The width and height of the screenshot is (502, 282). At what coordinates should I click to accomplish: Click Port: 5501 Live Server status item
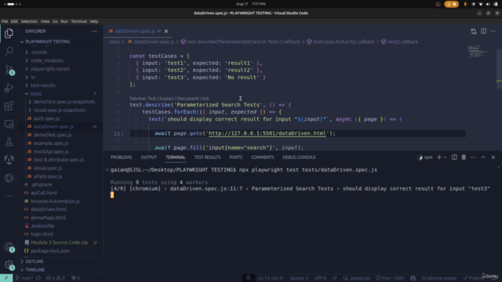tap(391, 278)
